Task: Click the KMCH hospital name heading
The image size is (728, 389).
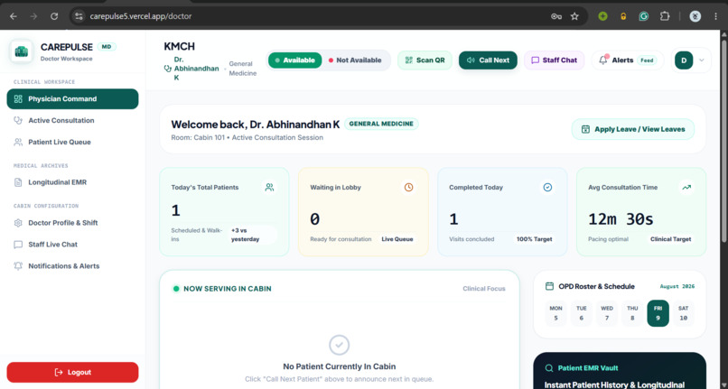Action: click(179, 46)
